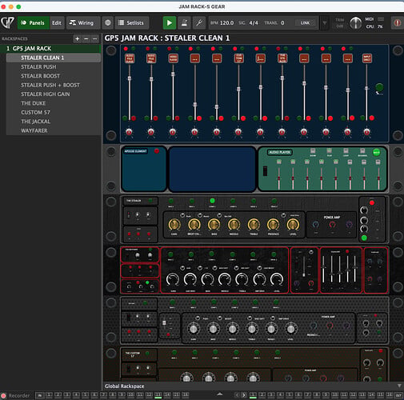Select the STEALER BOOST variation
404x400 pixels.
coord(54,76)
